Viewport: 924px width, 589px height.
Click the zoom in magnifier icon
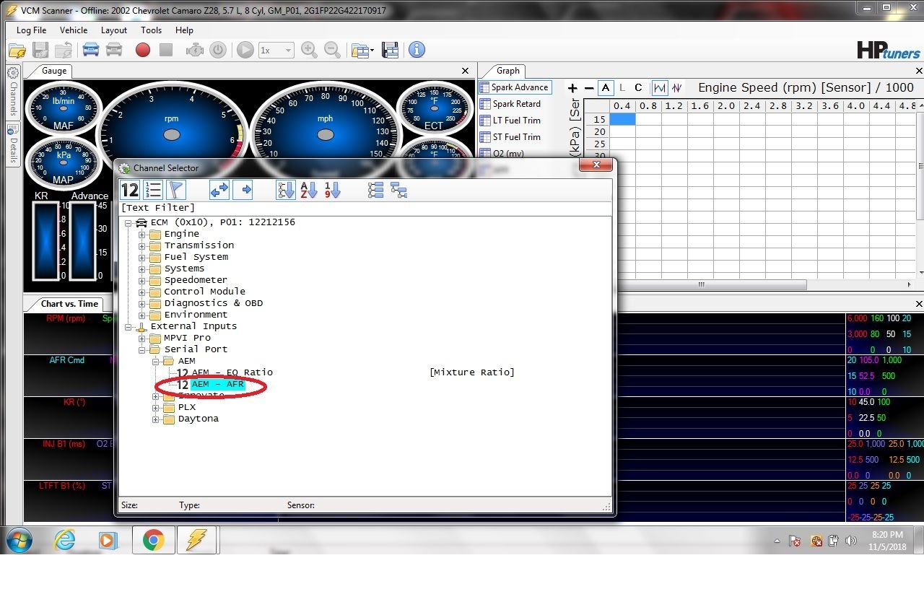(x=309, y=50)
